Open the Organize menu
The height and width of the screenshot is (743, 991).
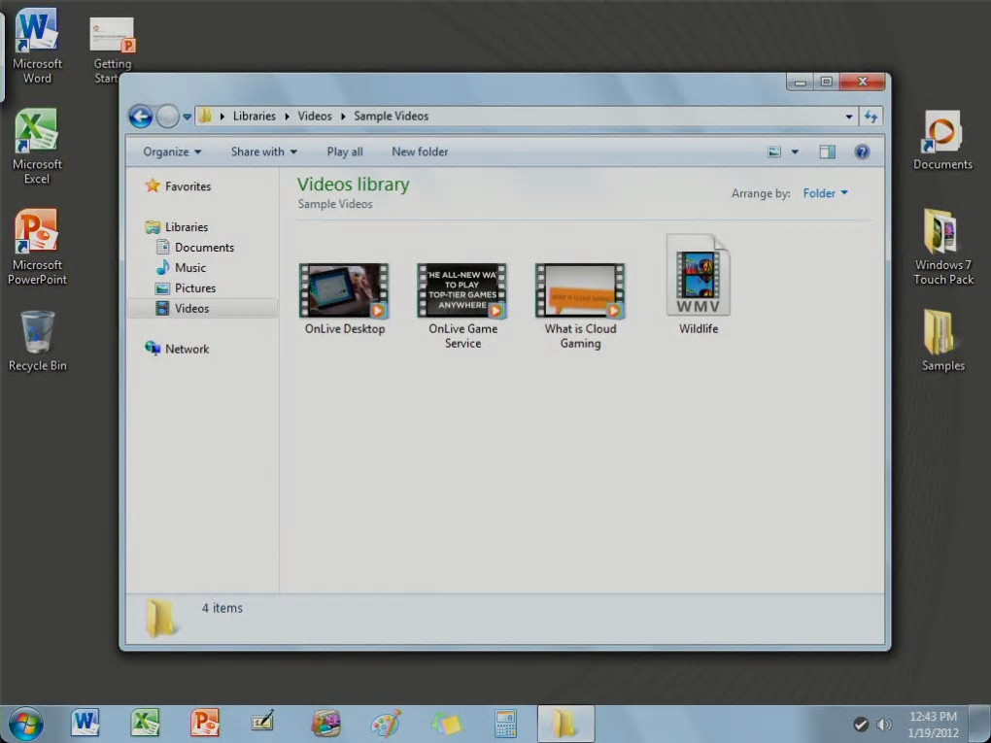[172, 152]
